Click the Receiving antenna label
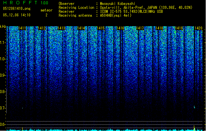 (x=75, y=15)
